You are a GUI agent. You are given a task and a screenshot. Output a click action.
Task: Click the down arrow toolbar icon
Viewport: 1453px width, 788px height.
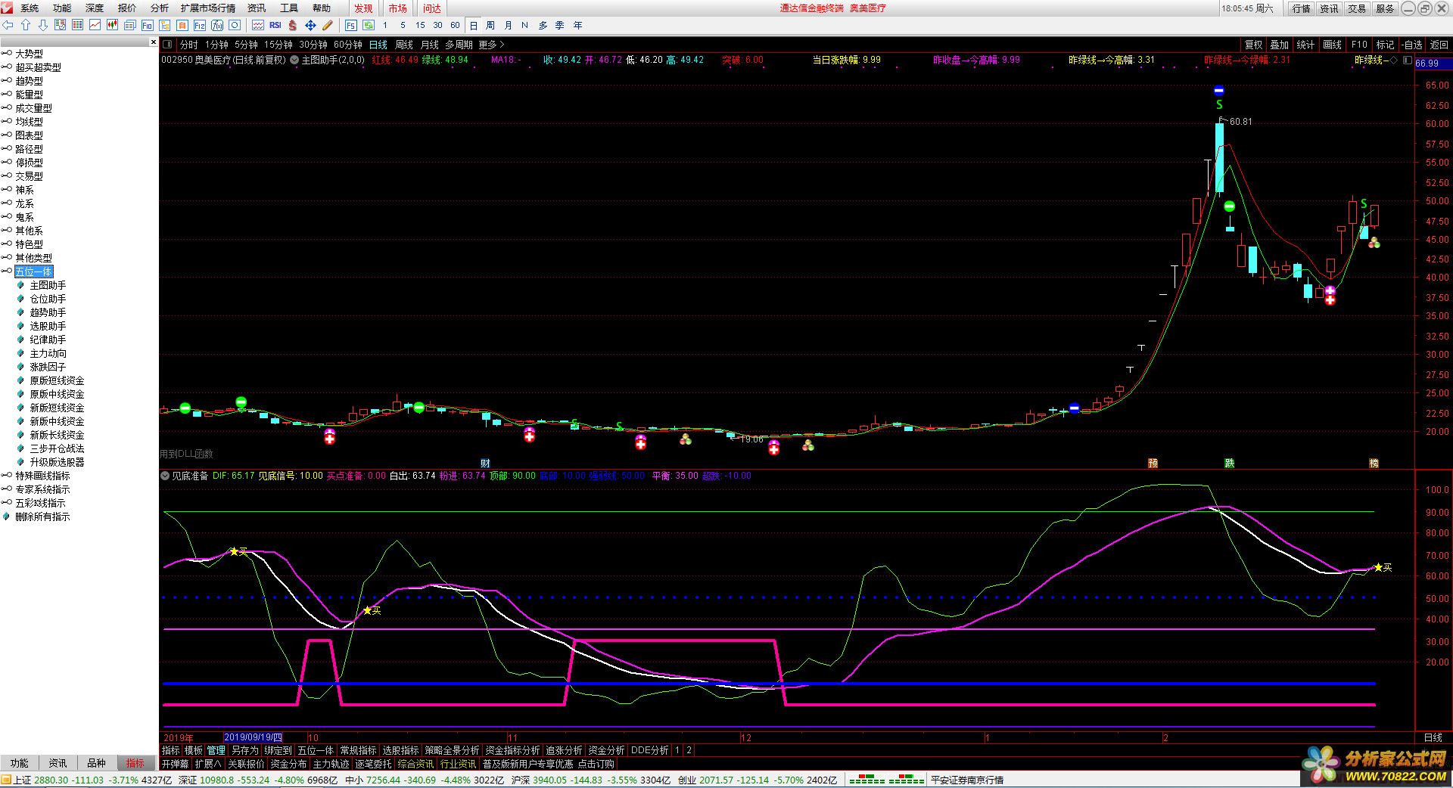point(43,25)
